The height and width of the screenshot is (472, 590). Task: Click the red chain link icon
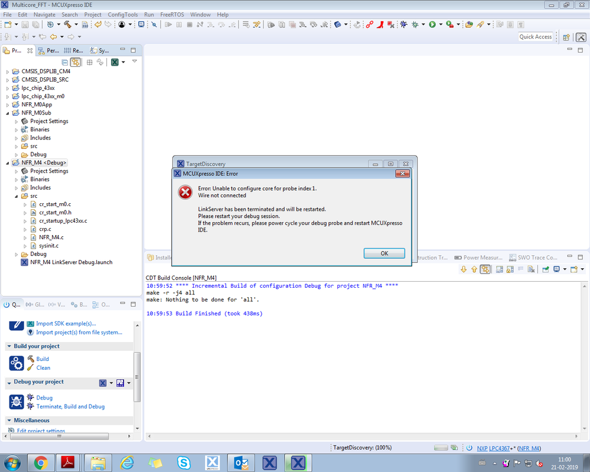pos(370,24)
